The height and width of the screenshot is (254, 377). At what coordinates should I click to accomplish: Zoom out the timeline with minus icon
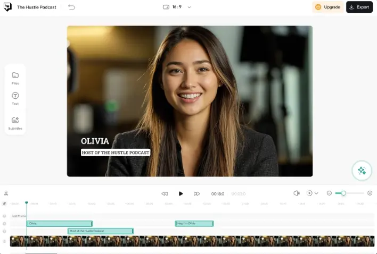[329, 193]
